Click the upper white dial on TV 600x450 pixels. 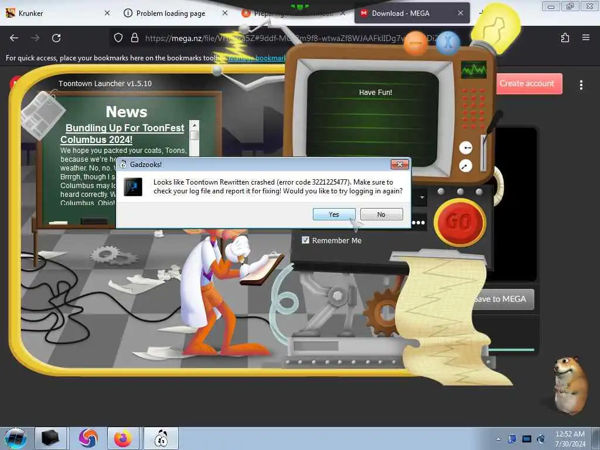pyautogui.click(x=465, y=148)
